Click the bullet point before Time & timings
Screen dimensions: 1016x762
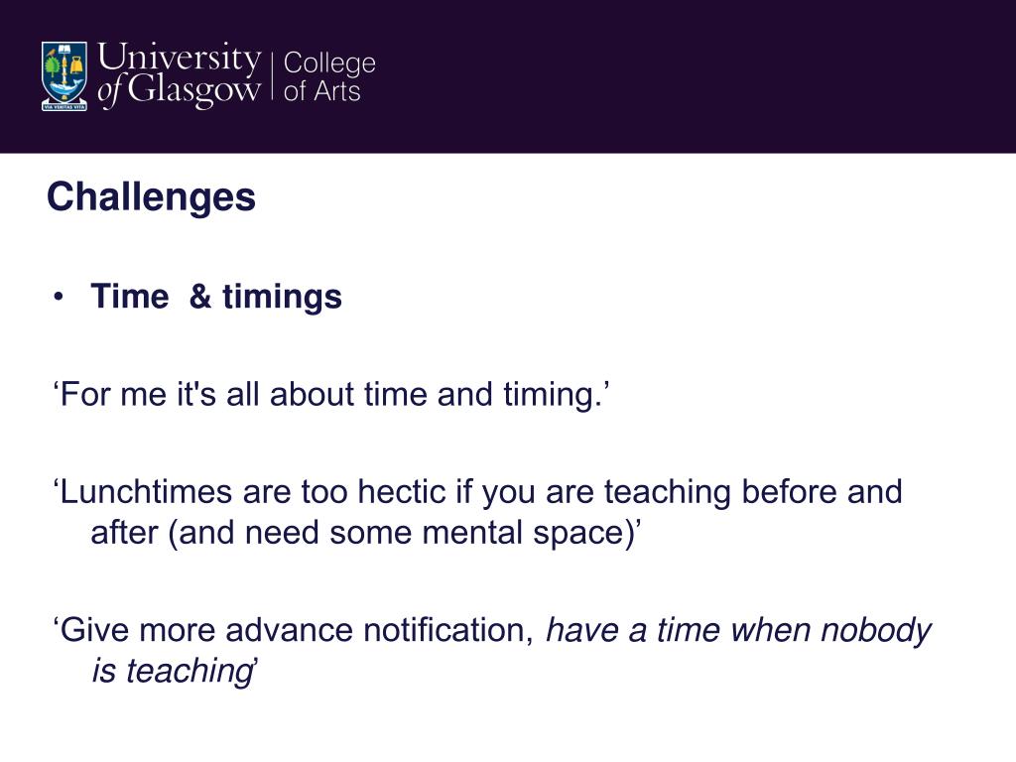click(59, 298)
